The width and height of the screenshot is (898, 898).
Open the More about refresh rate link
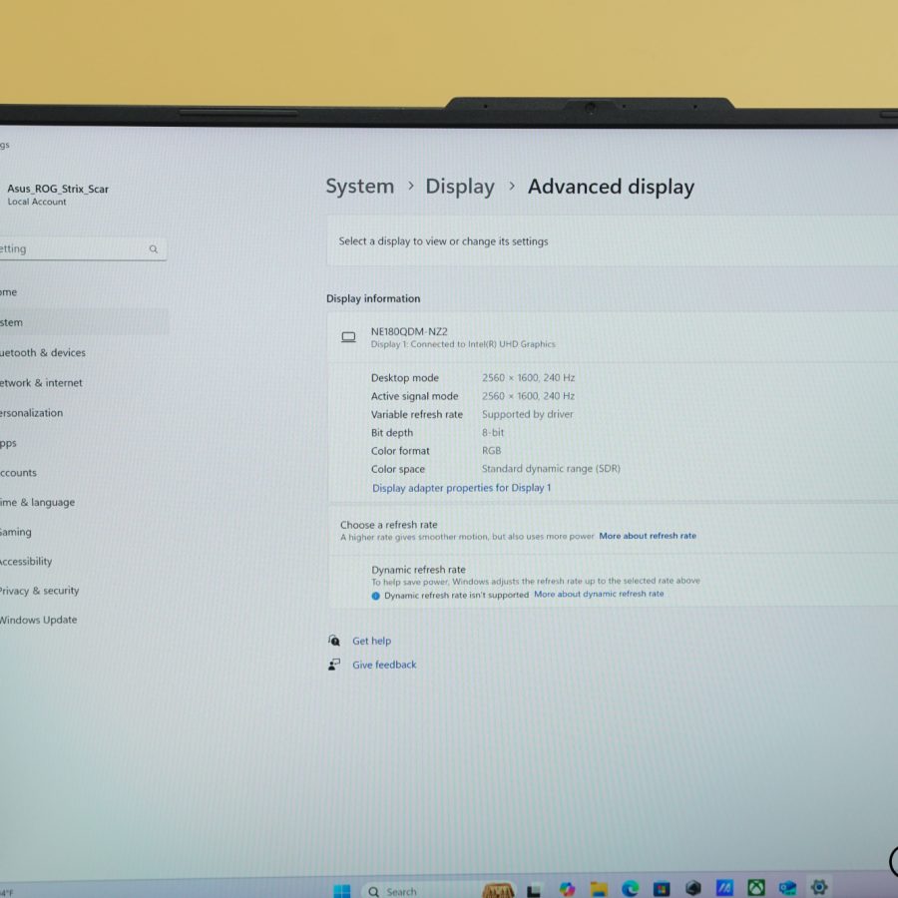(648, 536)
